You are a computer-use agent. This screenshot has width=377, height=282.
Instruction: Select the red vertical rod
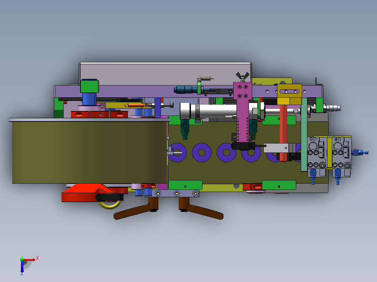point(283,133)
